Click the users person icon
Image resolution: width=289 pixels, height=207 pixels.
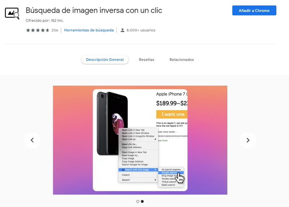tap(122, 30)
